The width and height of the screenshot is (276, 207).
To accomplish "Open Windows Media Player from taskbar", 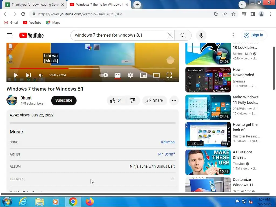I will (x=56, y=202).
